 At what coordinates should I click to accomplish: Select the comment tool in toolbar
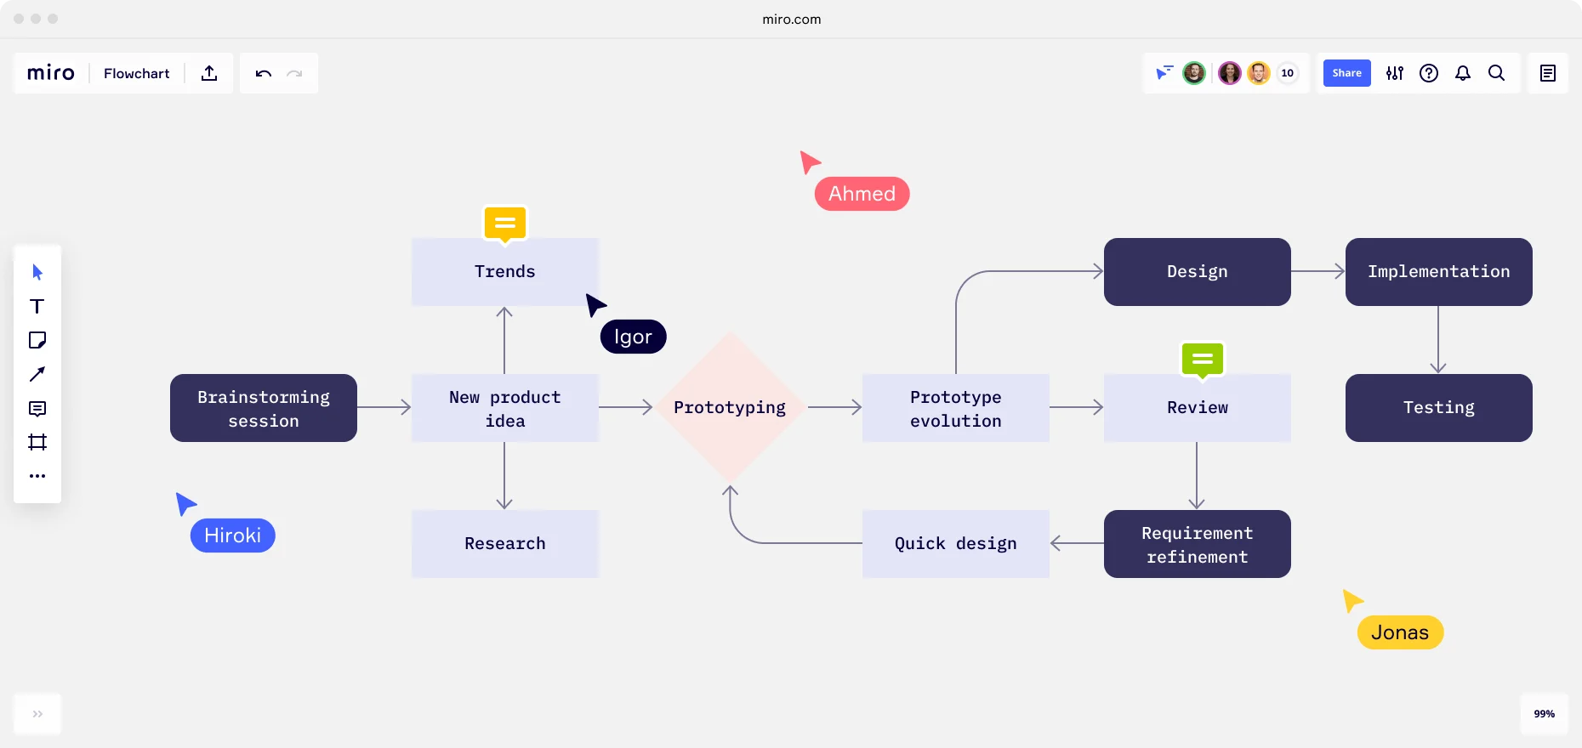pyautogui.click(x=37, y=408)
